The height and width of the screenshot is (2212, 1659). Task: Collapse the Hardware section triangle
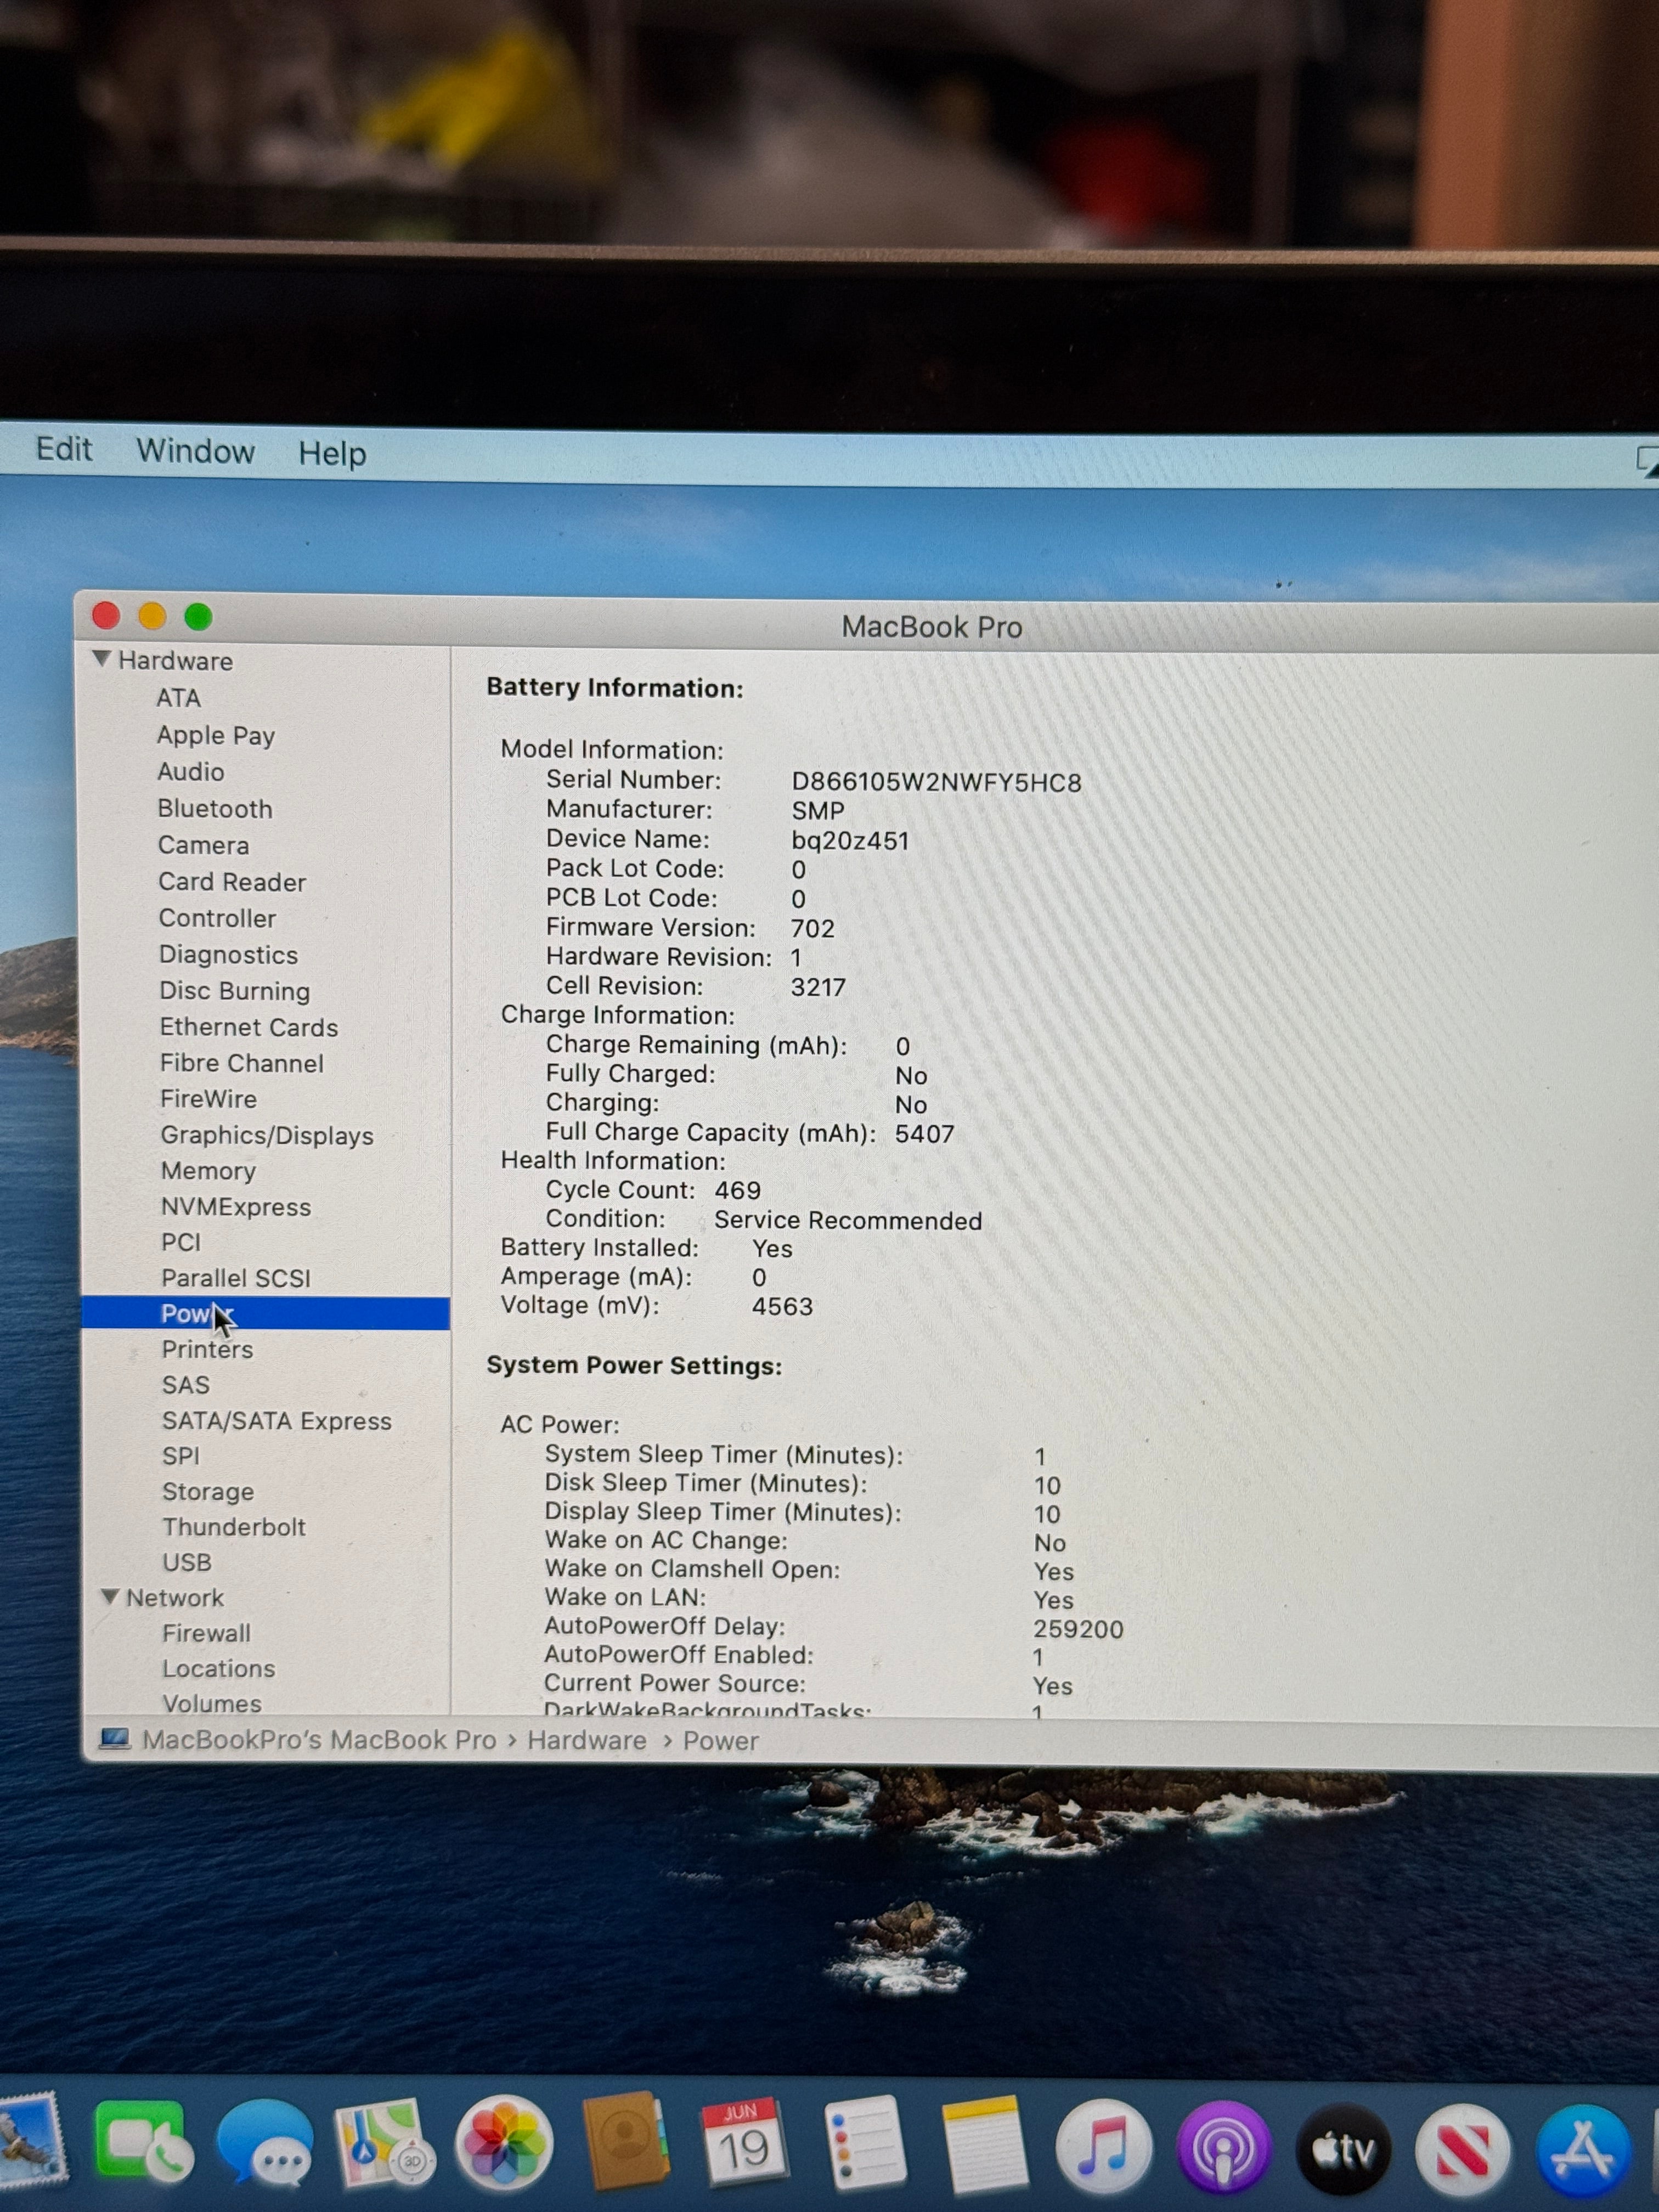coord(101,659)
